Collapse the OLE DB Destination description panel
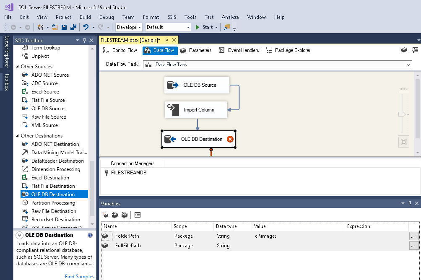This screenshot has height=280, width=421. (x=19, y=236)
